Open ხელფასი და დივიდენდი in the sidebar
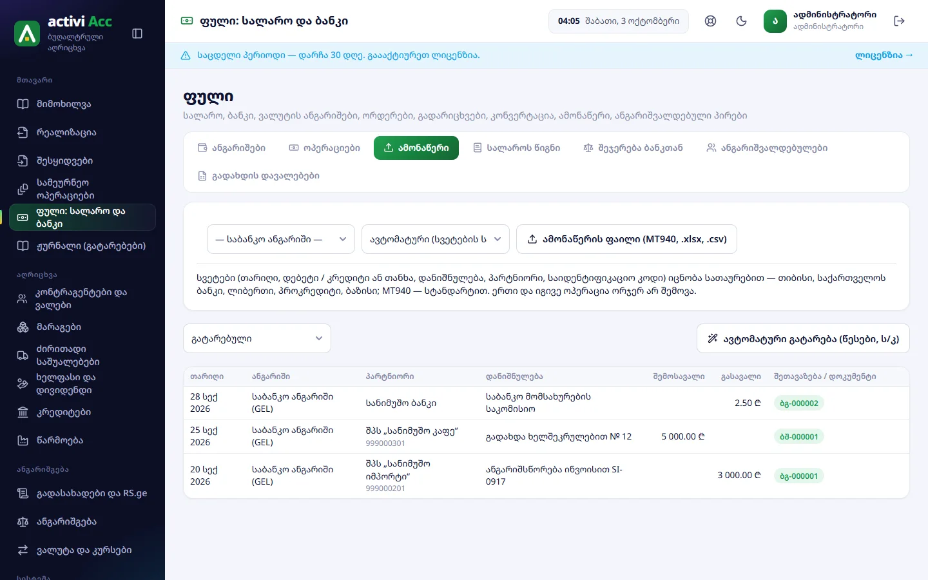928x580 pixels. [82, 383]
